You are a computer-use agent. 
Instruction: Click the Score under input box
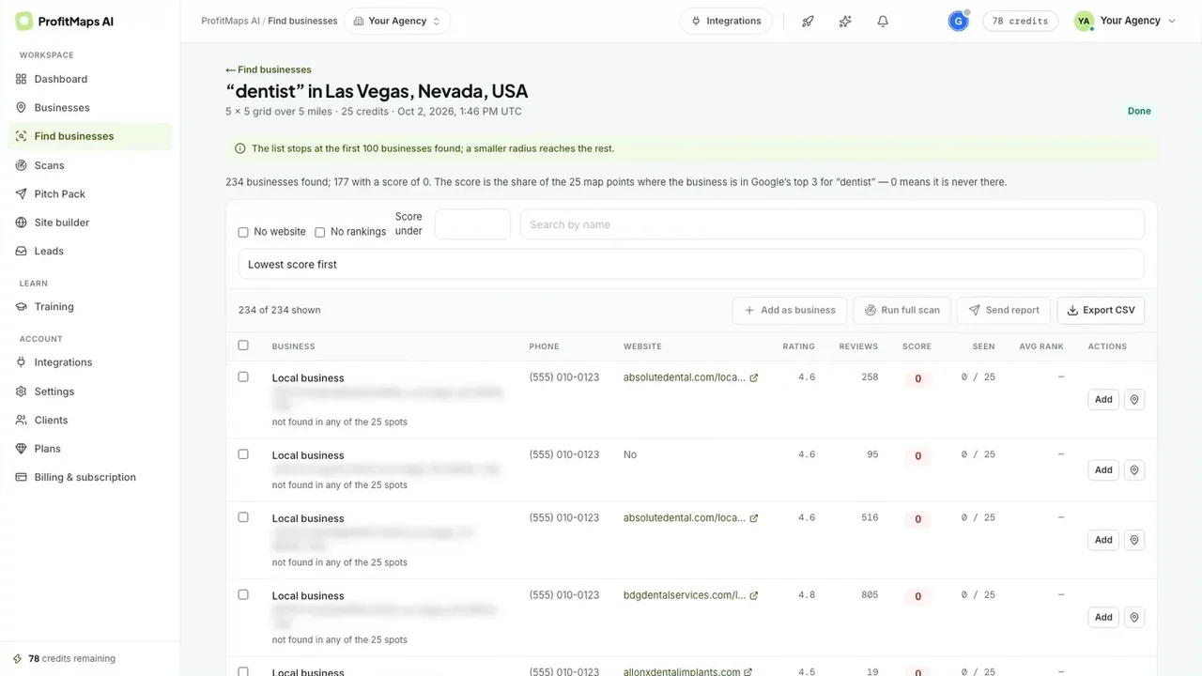tap(472, 224)
